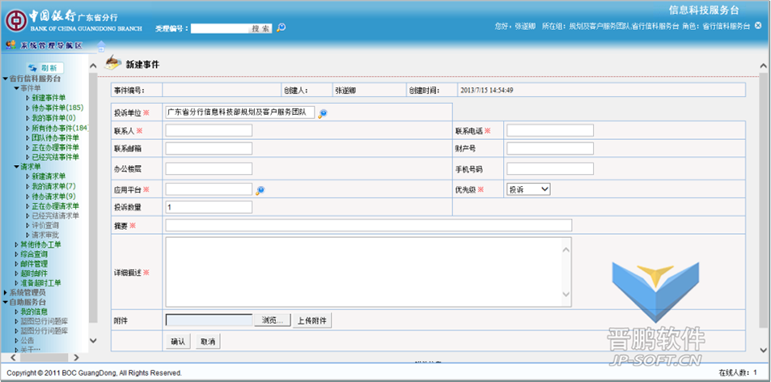Click the 联系电话 input field
The height and width of the screenshot is (382, 771).
(550, 130)
